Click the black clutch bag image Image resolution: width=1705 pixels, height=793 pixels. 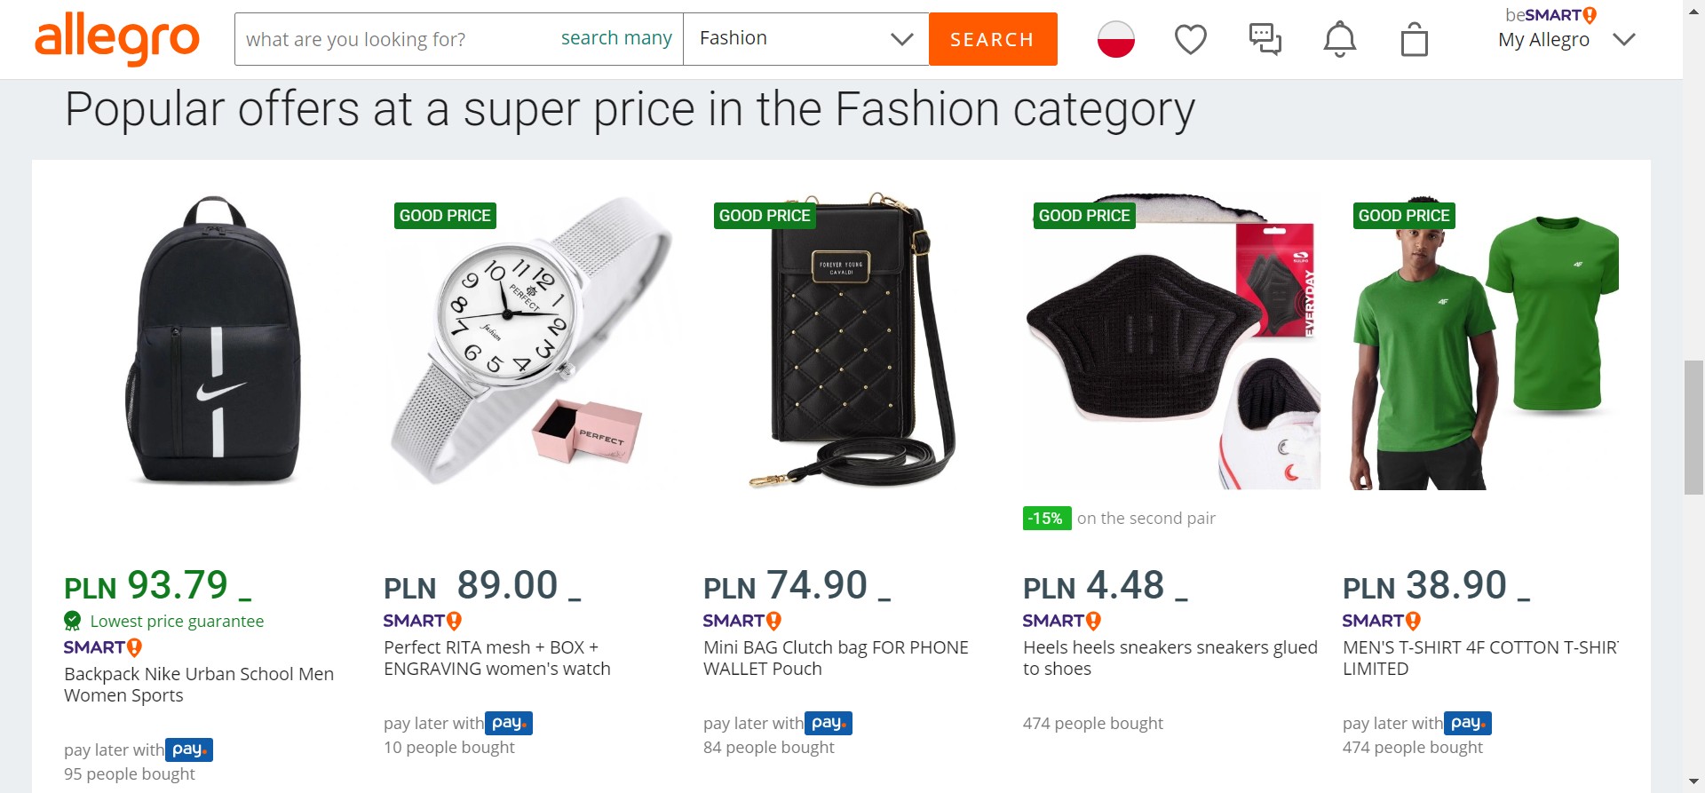point(852,342)
